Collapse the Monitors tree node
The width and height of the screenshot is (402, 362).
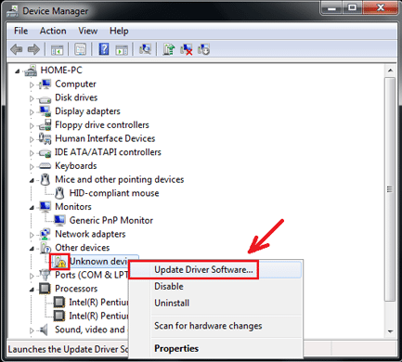coord(32,207)
